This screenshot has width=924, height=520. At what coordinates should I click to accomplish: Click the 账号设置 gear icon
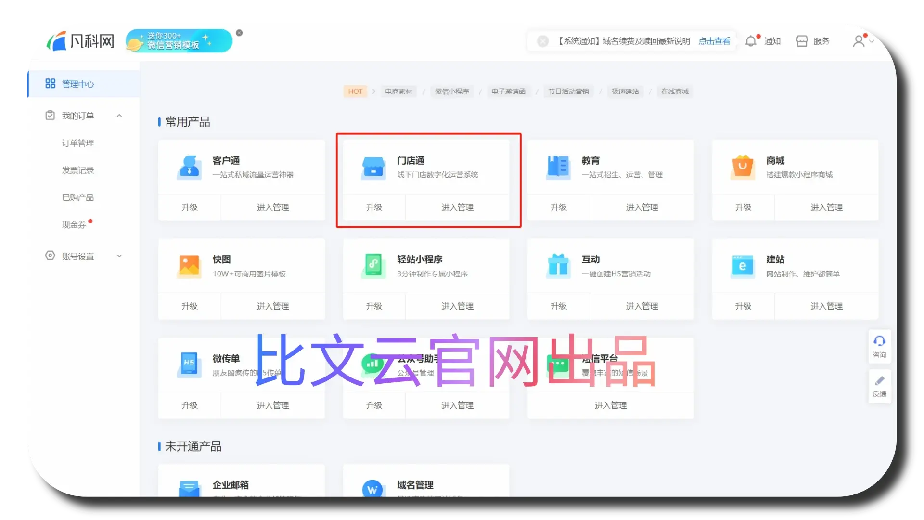[x=50, y=256]
